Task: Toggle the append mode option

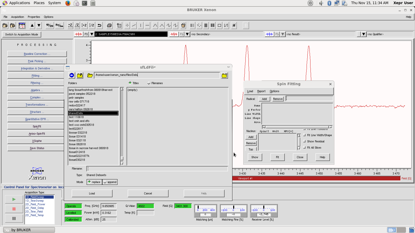Action: pos(110,182)
